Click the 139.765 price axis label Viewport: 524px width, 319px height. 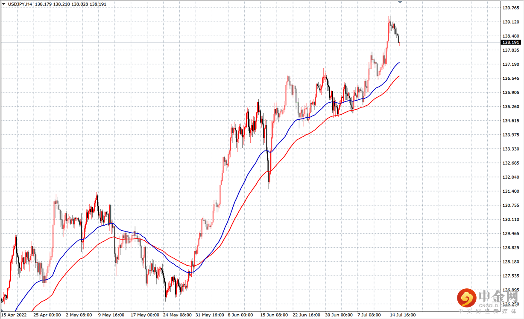point(511,8)
